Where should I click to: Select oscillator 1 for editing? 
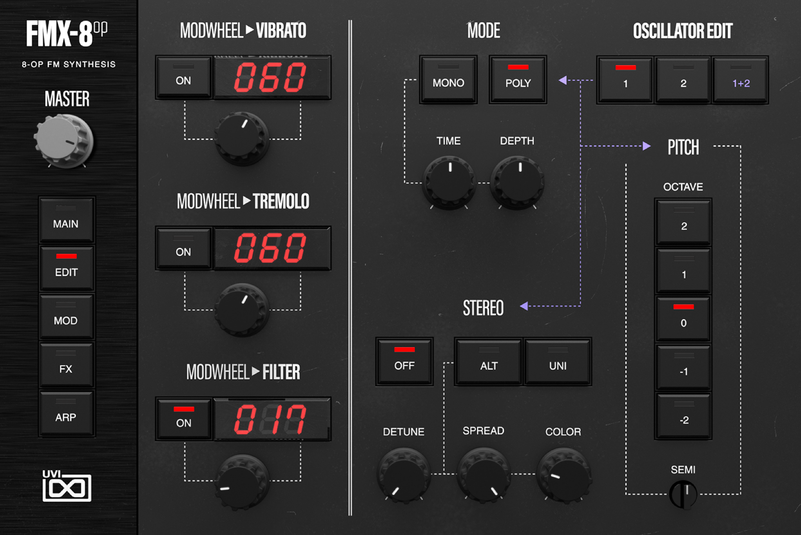[624, 80]
